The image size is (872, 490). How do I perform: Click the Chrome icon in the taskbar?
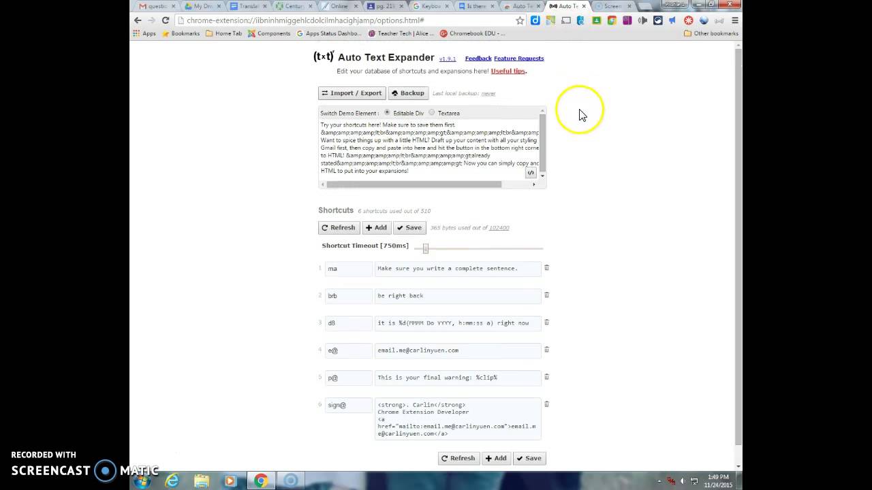click(x=261, y=481)
